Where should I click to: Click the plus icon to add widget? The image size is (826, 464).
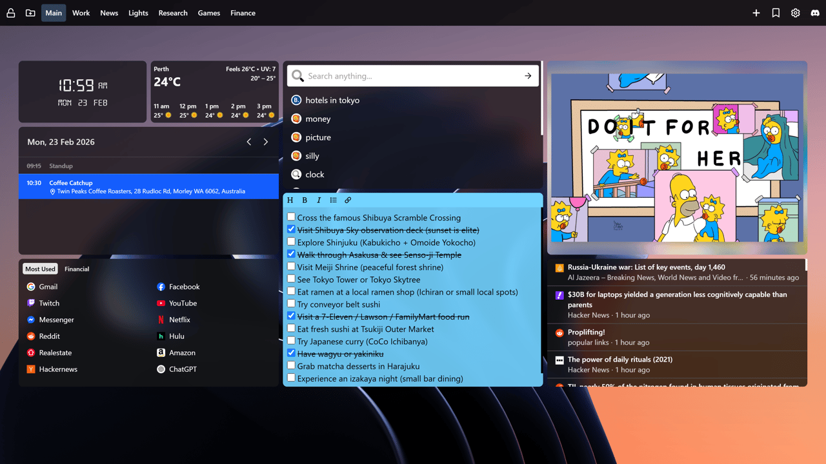(x=756, y=13)
